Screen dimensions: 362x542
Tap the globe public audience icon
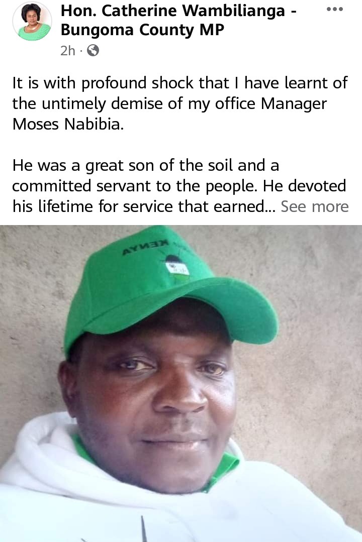point(93,51)
